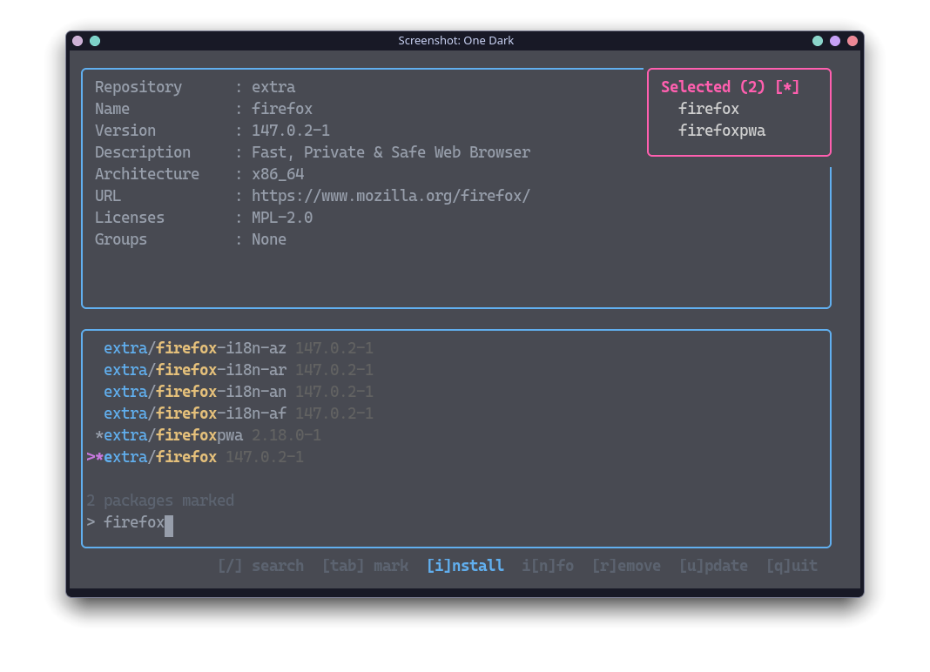The width and height of the screenshot is (930, 672).
Task: Toggle the mark asterisk on firefoxpwa
Action: pos(98,434)
